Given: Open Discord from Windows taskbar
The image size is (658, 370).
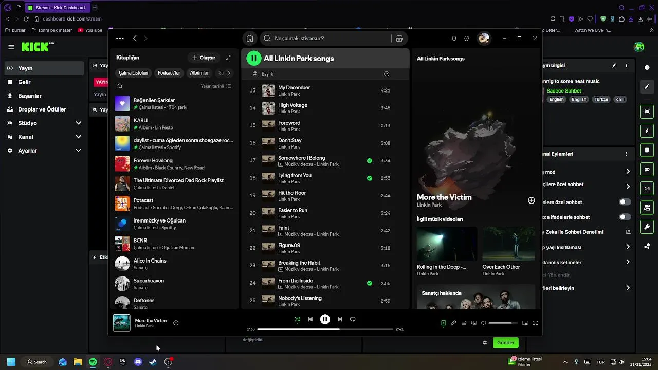Looking at the screenshot, I should (138, 362).
